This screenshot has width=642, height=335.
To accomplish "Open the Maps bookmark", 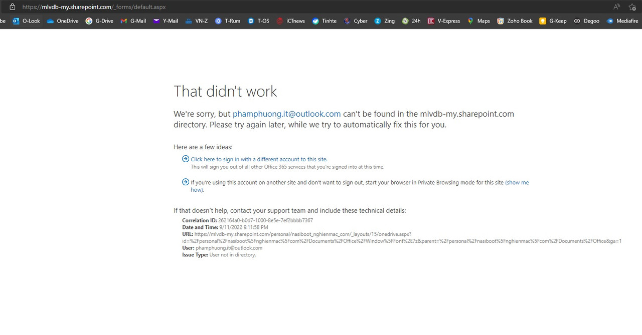I will tap(478, 21).
